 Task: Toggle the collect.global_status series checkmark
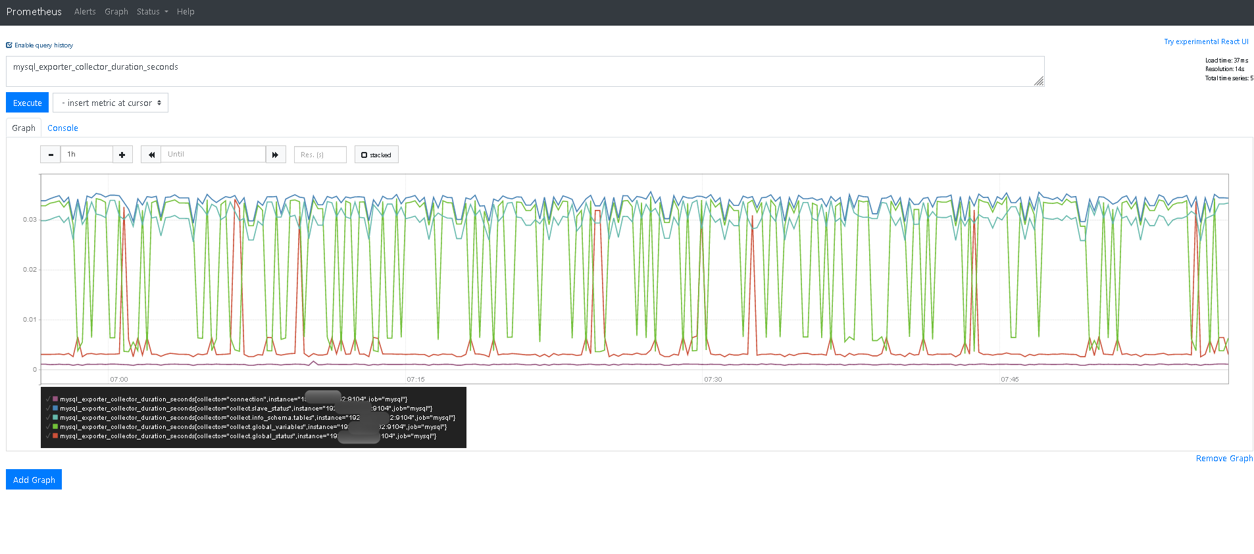[x=48, y=436]
